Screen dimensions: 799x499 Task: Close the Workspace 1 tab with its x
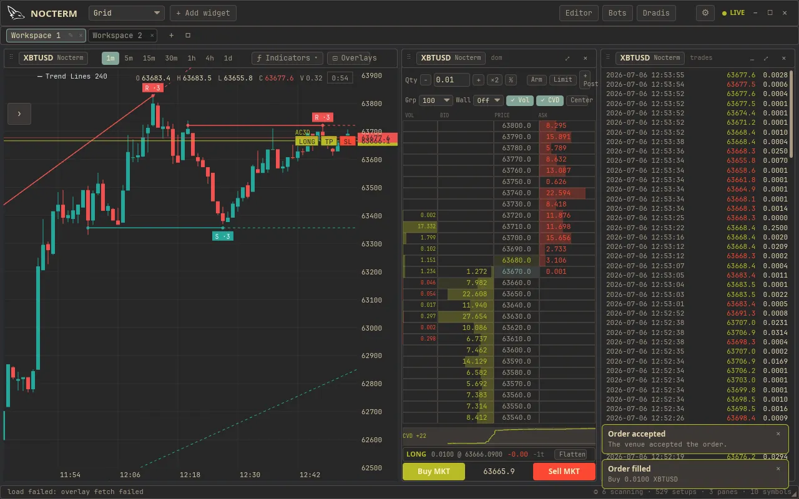pyautogui.click(x=81, y=36)
